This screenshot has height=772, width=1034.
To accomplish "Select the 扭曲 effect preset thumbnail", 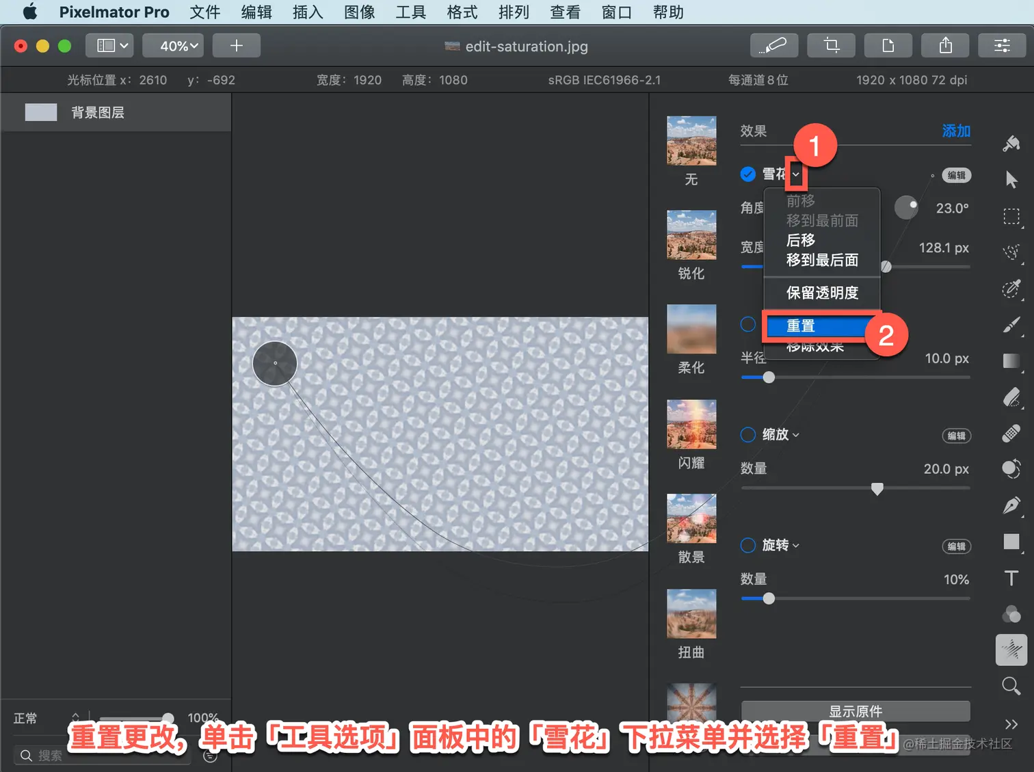I will point(691,613).
